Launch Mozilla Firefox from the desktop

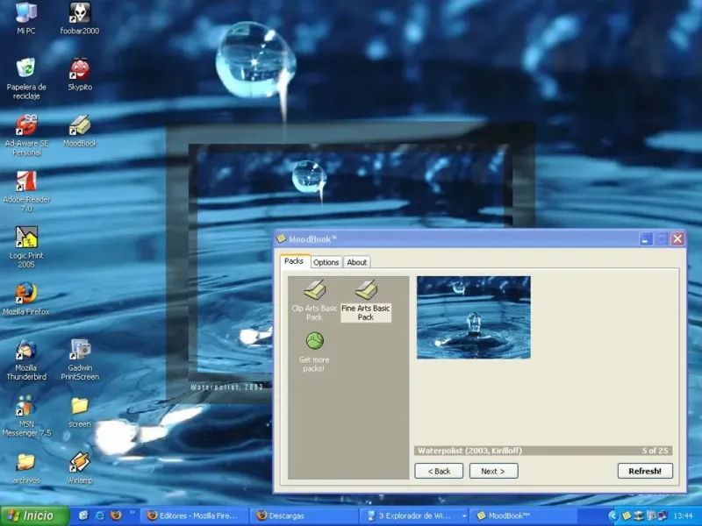26,299
